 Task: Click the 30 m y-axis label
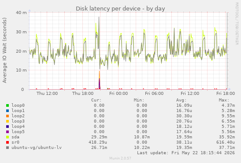pos(21,32)
